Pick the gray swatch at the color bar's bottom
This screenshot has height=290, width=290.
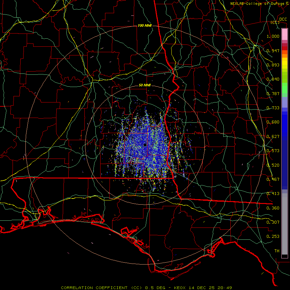[x=285, y=224]
